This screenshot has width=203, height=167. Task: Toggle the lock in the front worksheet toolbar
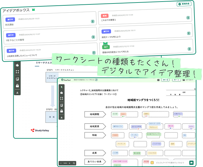point(62,111)
